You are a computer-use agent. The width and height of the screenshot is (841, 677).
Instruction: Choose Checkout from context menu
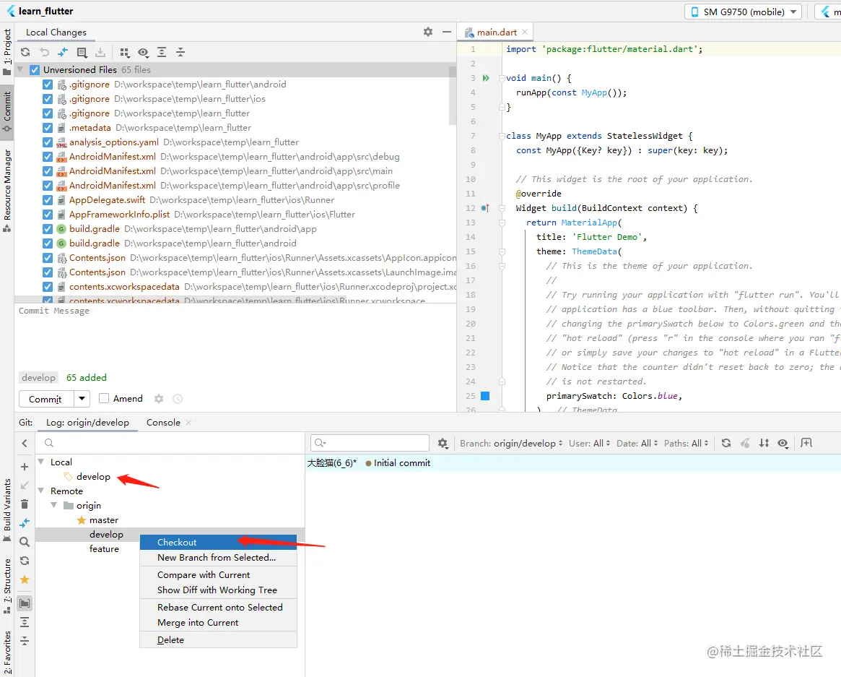(x=218, y=542)
